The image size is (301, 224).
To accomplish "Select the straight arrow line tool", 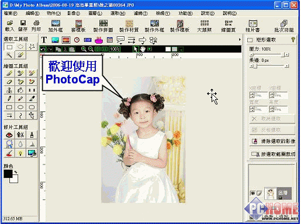I will point(9,116).
